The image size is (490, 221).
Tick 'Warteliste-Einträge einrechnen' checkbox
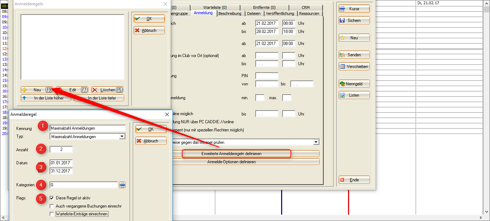coord(52,214)
